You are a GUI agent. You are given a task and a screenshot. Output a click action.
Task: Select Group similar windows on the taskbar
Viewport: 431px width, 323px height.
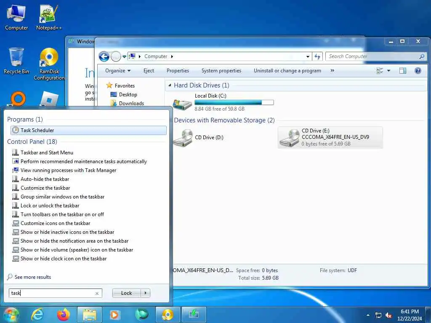[62, 197]
